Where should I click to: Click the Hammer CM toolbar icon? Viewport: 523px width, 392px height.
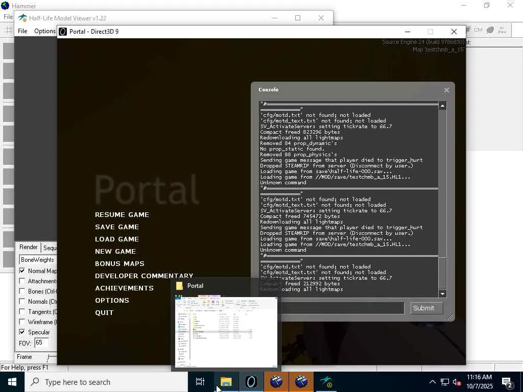[478, 30]
